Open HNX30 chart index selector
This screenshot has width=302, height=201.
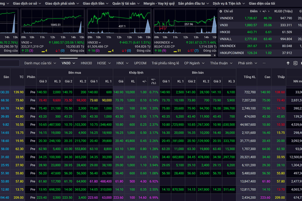pyautogui.click(x=94, y=42)
